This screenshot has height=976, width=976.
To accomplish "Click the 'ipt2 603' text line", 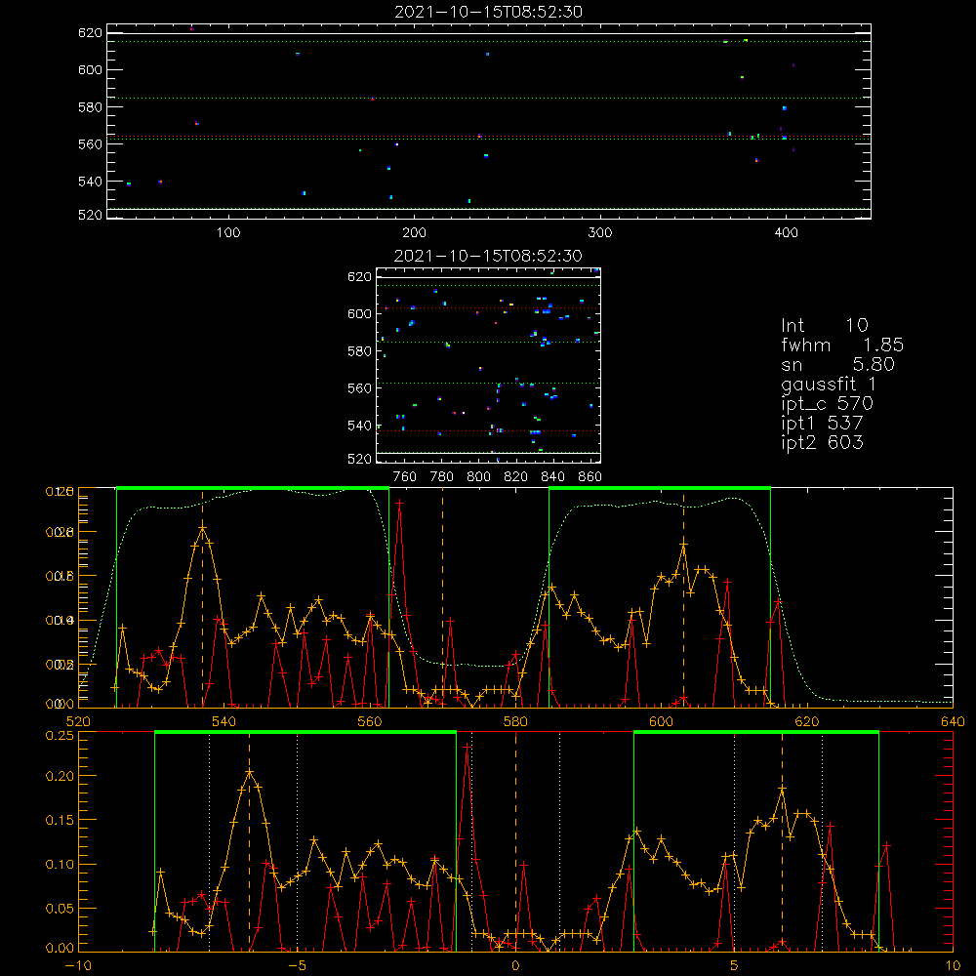I will (822, 442).
